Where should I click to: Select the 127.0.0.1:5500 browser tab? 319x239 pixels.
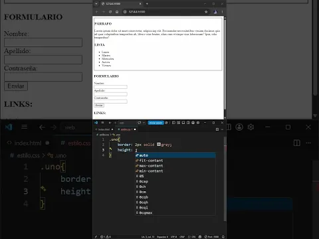click(121, 4)
